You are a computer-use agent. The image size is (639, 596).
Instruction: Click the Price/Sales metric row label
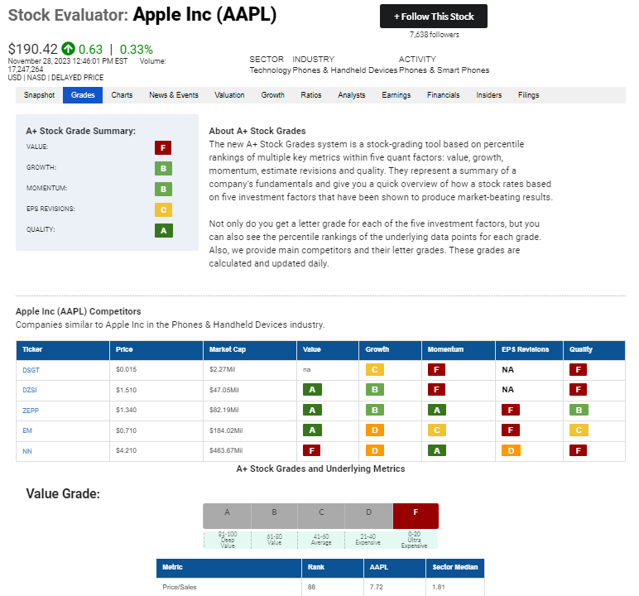180,587
